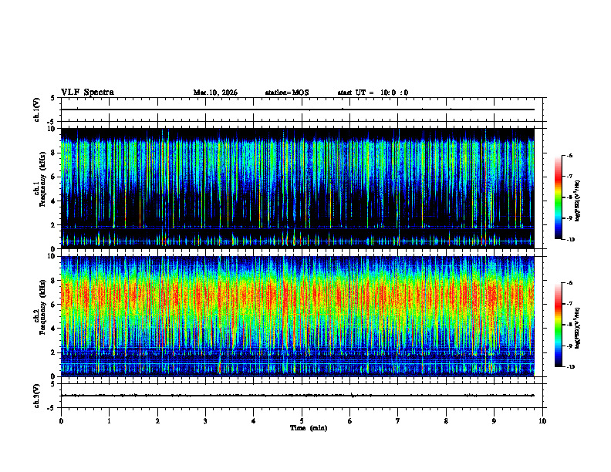Click time axis tick label "6"
This screenshot has height=472, width=611.
point(350,421)
